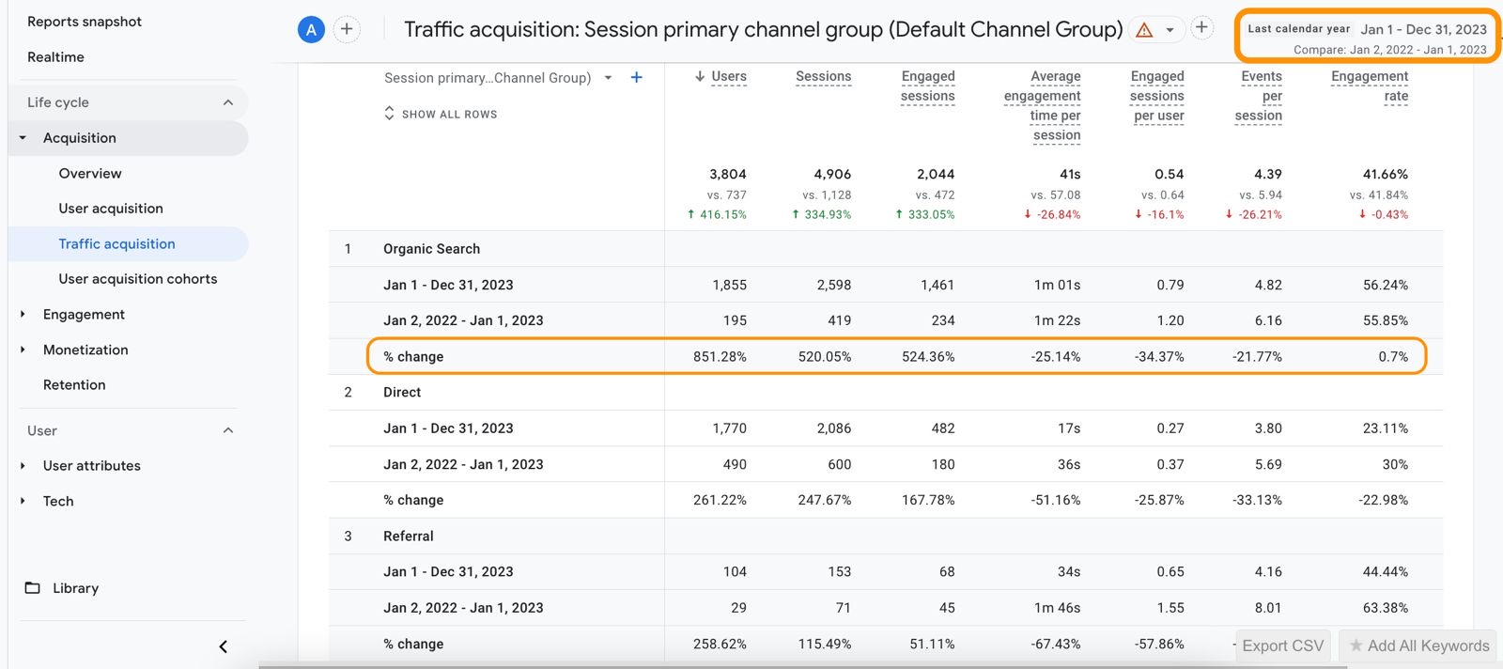The height and width of the screenshot is (669, 1503).
Task: Collapse the Life cycle section
Action: point(227,102)
